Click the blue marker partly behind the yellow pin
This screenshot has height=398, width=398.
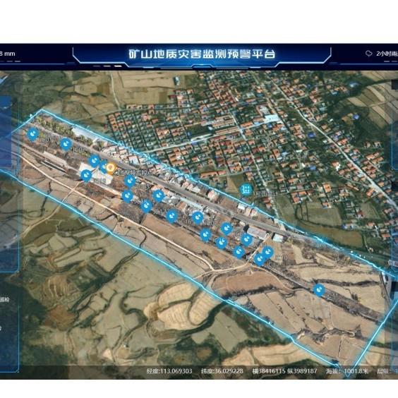click(x=103, y=167)
